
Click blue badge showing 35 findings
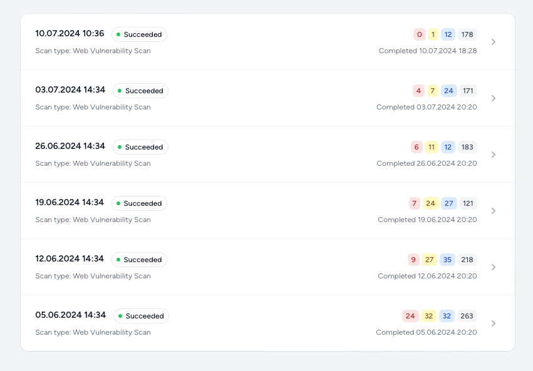coord(447,260)
